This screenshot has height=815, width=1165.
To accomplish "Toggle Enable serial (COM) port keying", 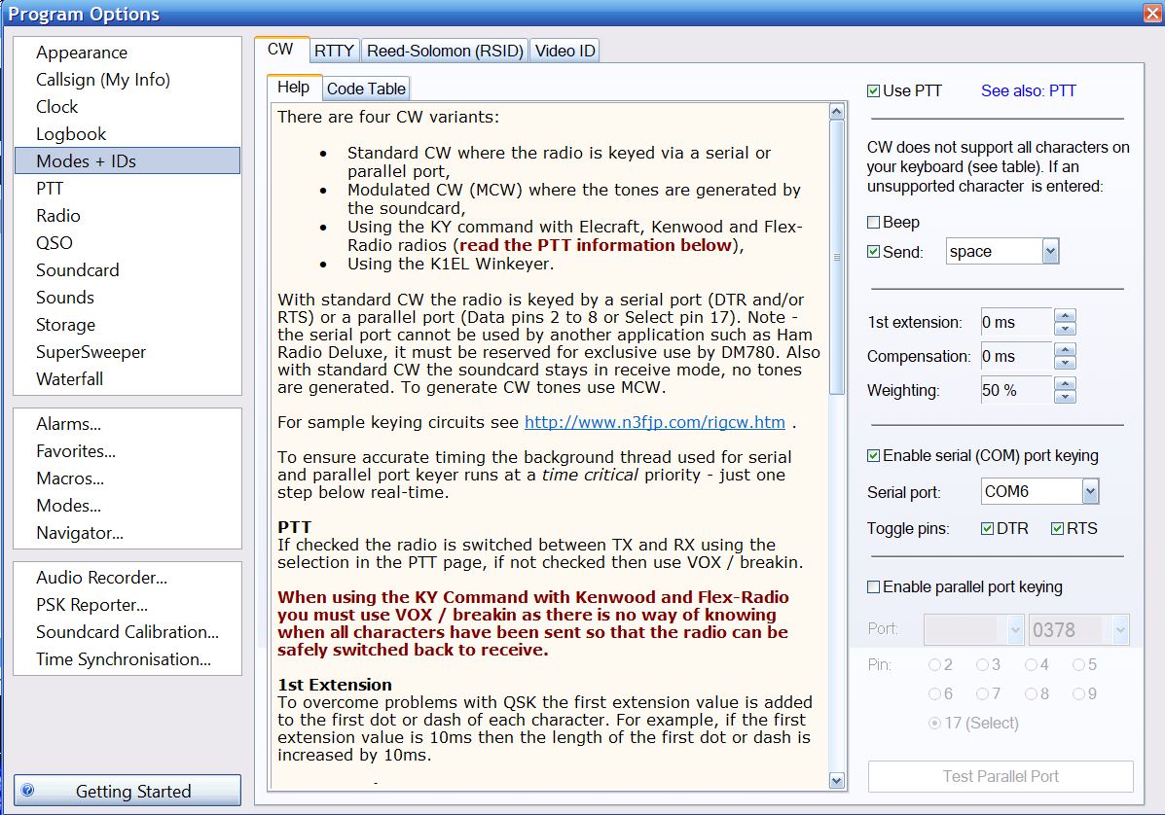I will 874,456.
